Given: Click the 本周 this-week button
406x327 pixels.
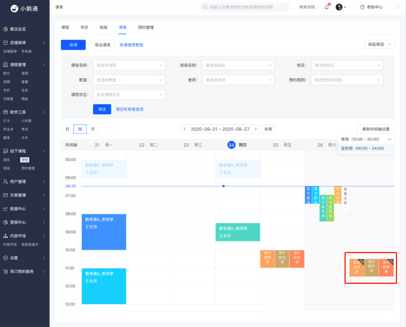Looking at the screenshot, I should tap(268, 129).
